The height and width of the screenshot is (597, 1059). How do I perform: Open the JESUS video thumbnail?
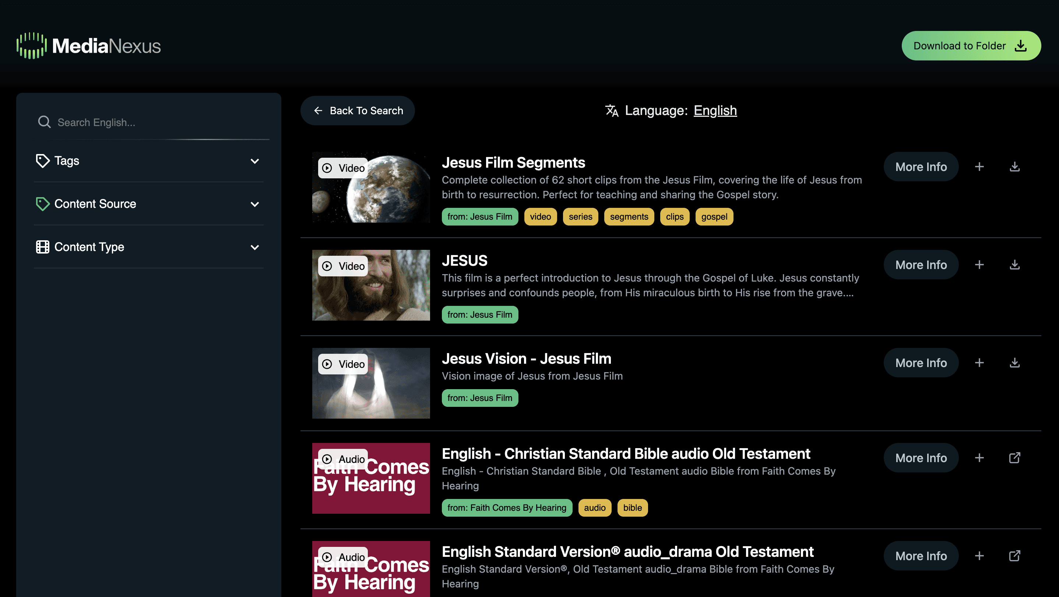pos(371,285)
